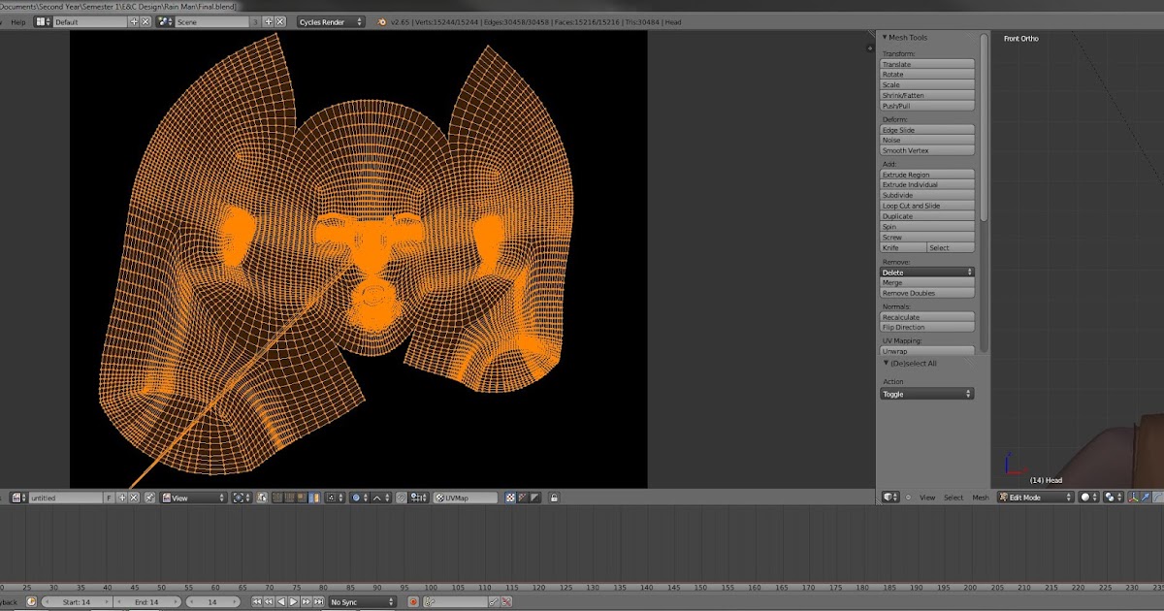Open the Help menu
The height and width of the screenshot is (611, 1164).
[x=18, y=21]
